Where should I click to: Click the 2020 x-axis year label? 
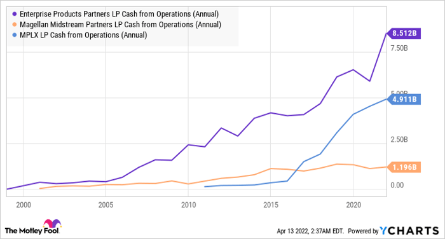click(x=353, y=205)
